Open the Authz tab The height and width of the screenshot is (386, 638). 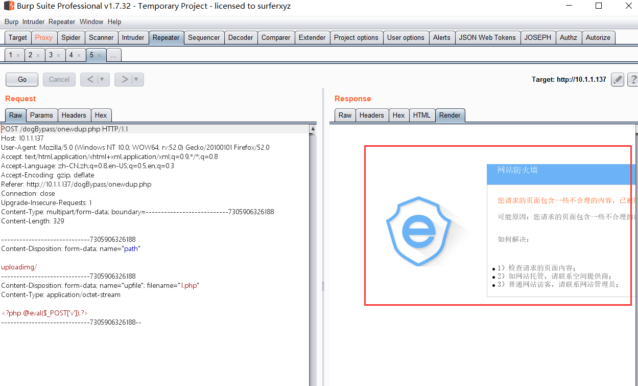click(569, 37)
